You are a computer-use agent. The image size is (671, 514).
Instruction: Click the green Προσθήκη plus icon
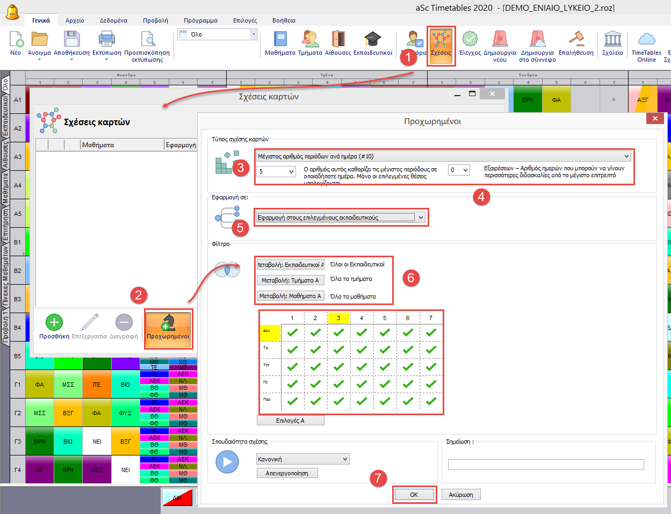(x=54, y=323)
